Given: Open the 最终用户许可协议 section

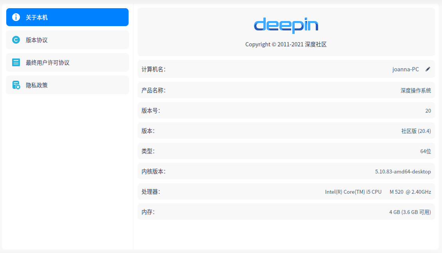Looking at the screenshot, I should [67, 62].
